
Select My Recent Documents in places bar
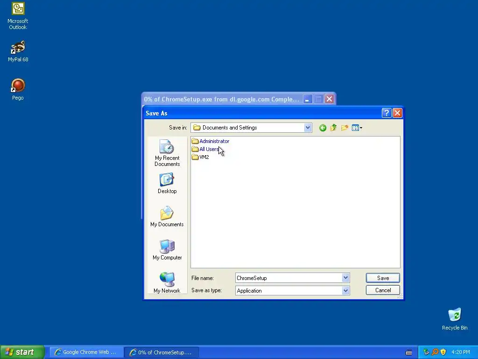coord(167,153)
